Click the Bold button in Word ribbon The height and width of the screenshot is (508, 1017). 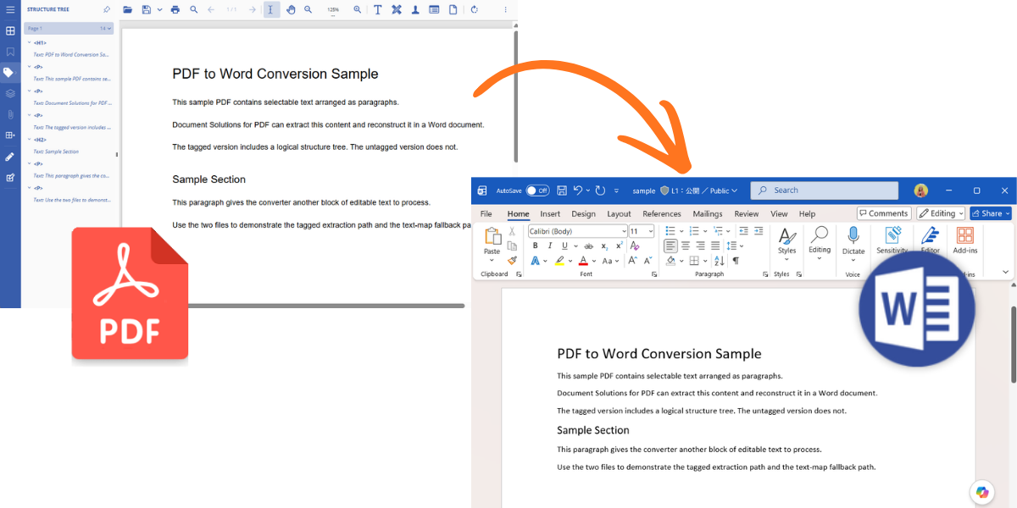[x=536, y=246]
